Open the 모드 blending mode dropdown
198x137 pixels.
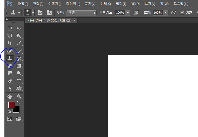pyautogui.click(x=81, y=13)
